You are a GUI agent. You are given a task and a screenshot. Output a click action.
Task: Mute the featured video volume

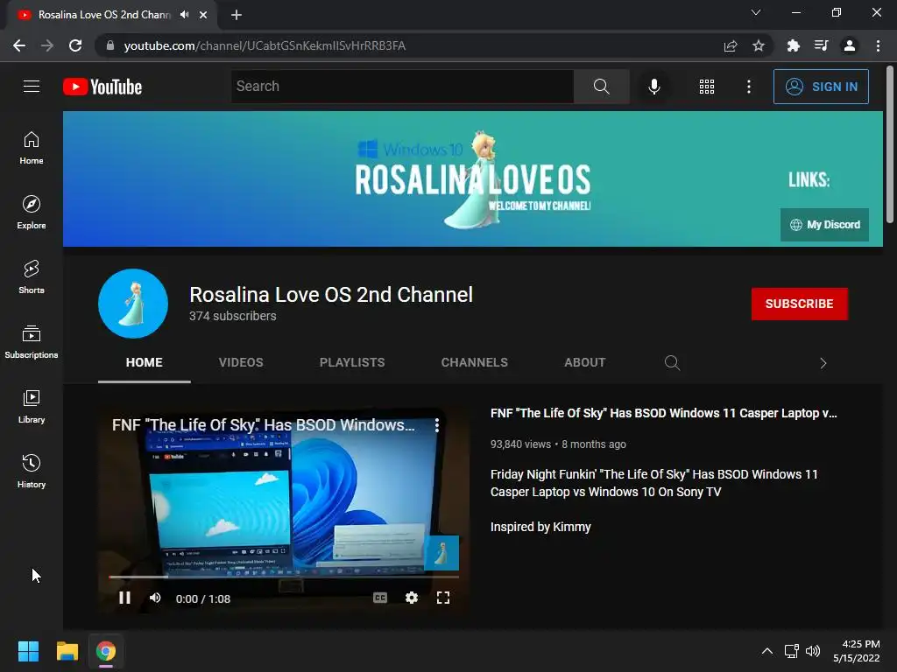click(x=155, y=598)
